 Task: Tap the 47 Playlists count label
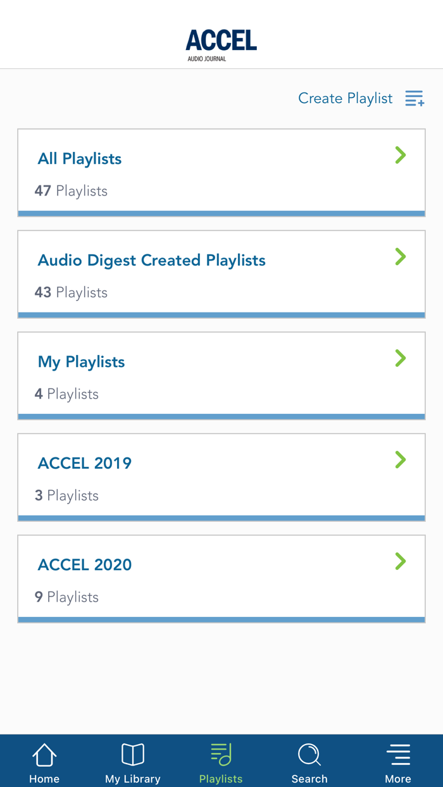[71, 190]
